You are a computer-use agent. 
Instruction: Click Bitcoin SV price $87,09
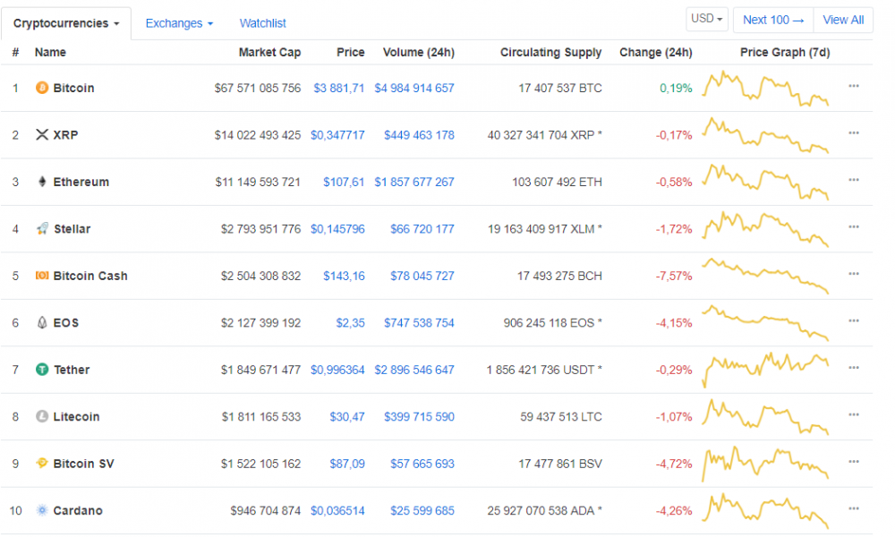pyautogui.click(x=347, y=464)
